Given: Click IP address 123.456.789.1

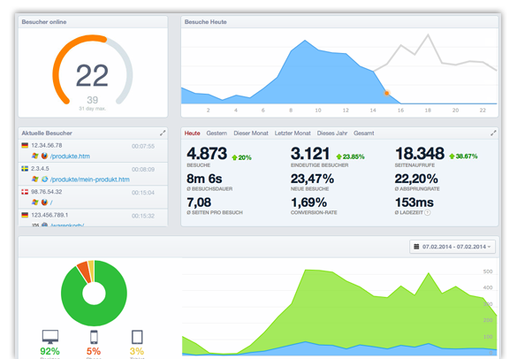Looking at the screenshot, I should click(49, 215).
